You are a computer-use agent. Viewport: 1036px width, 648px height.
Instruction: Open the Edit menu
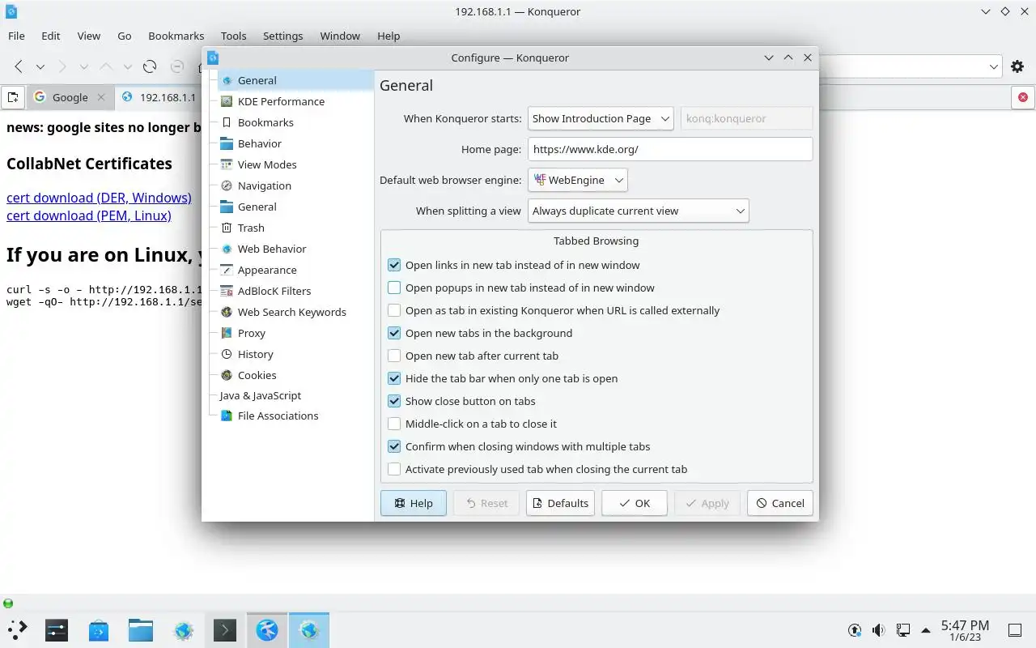pyautogui.click(x=51, y=36)
